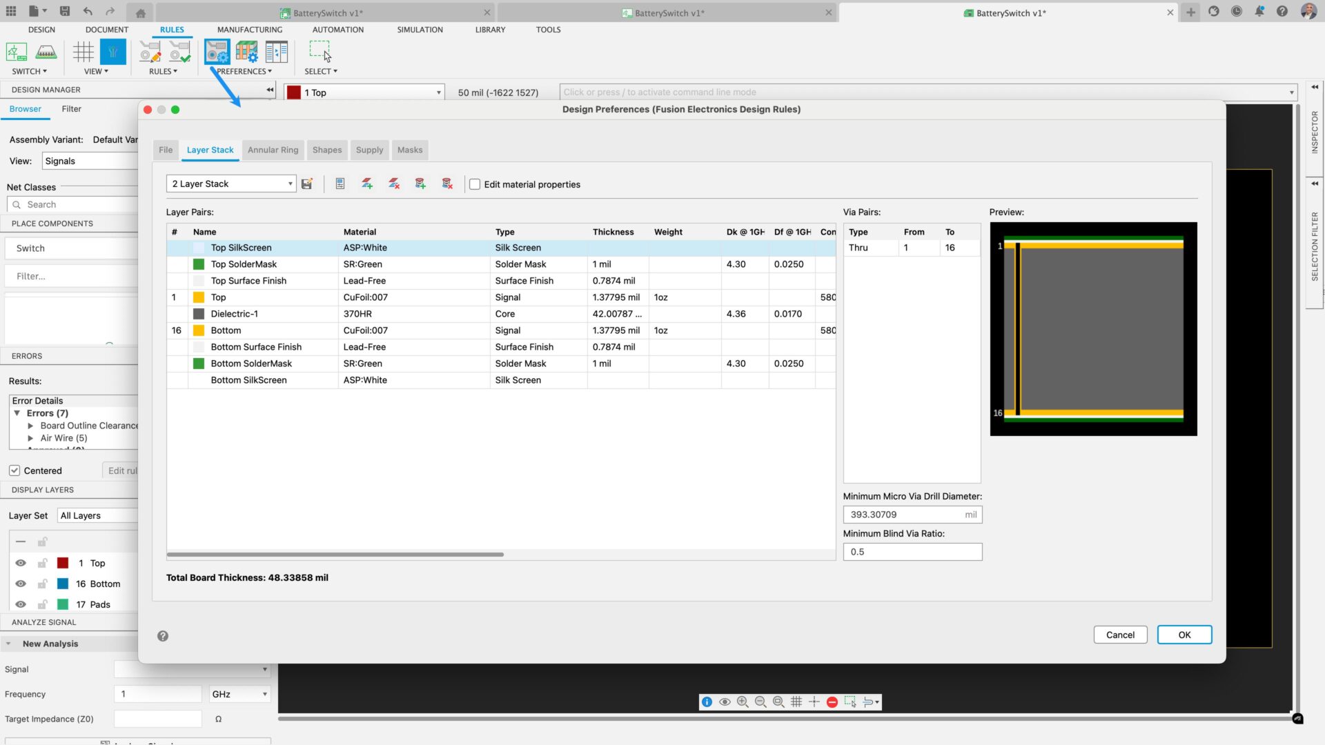This screenshot has height=745, width=1325.
Task: Open the MANUFACTURING ribbon tab
Action: 249,30
